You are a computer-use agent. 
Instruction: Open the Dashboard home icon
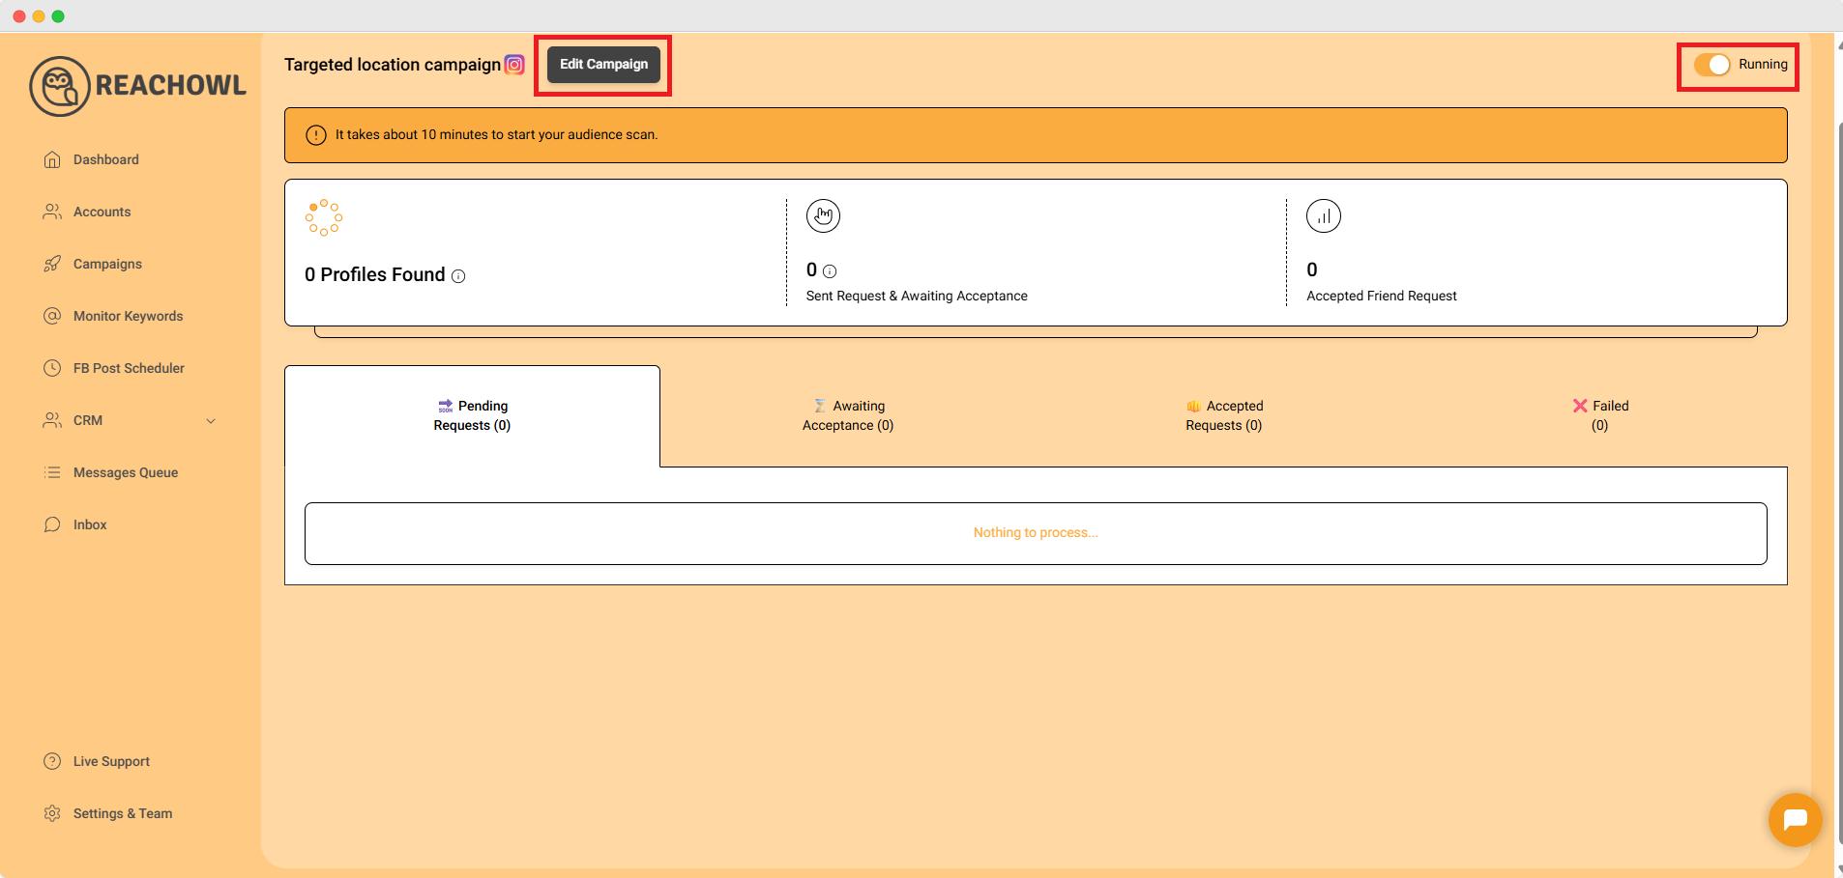coord(52,159)
